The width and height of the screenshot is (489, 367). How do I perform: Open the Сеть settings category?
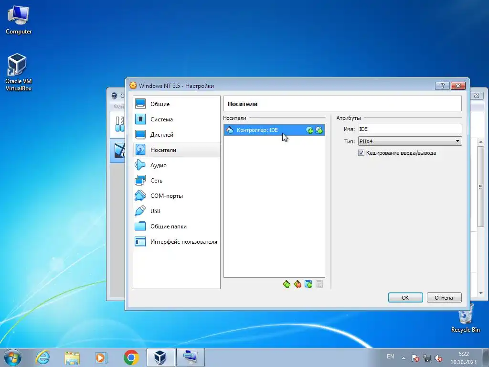pos(177,180)
